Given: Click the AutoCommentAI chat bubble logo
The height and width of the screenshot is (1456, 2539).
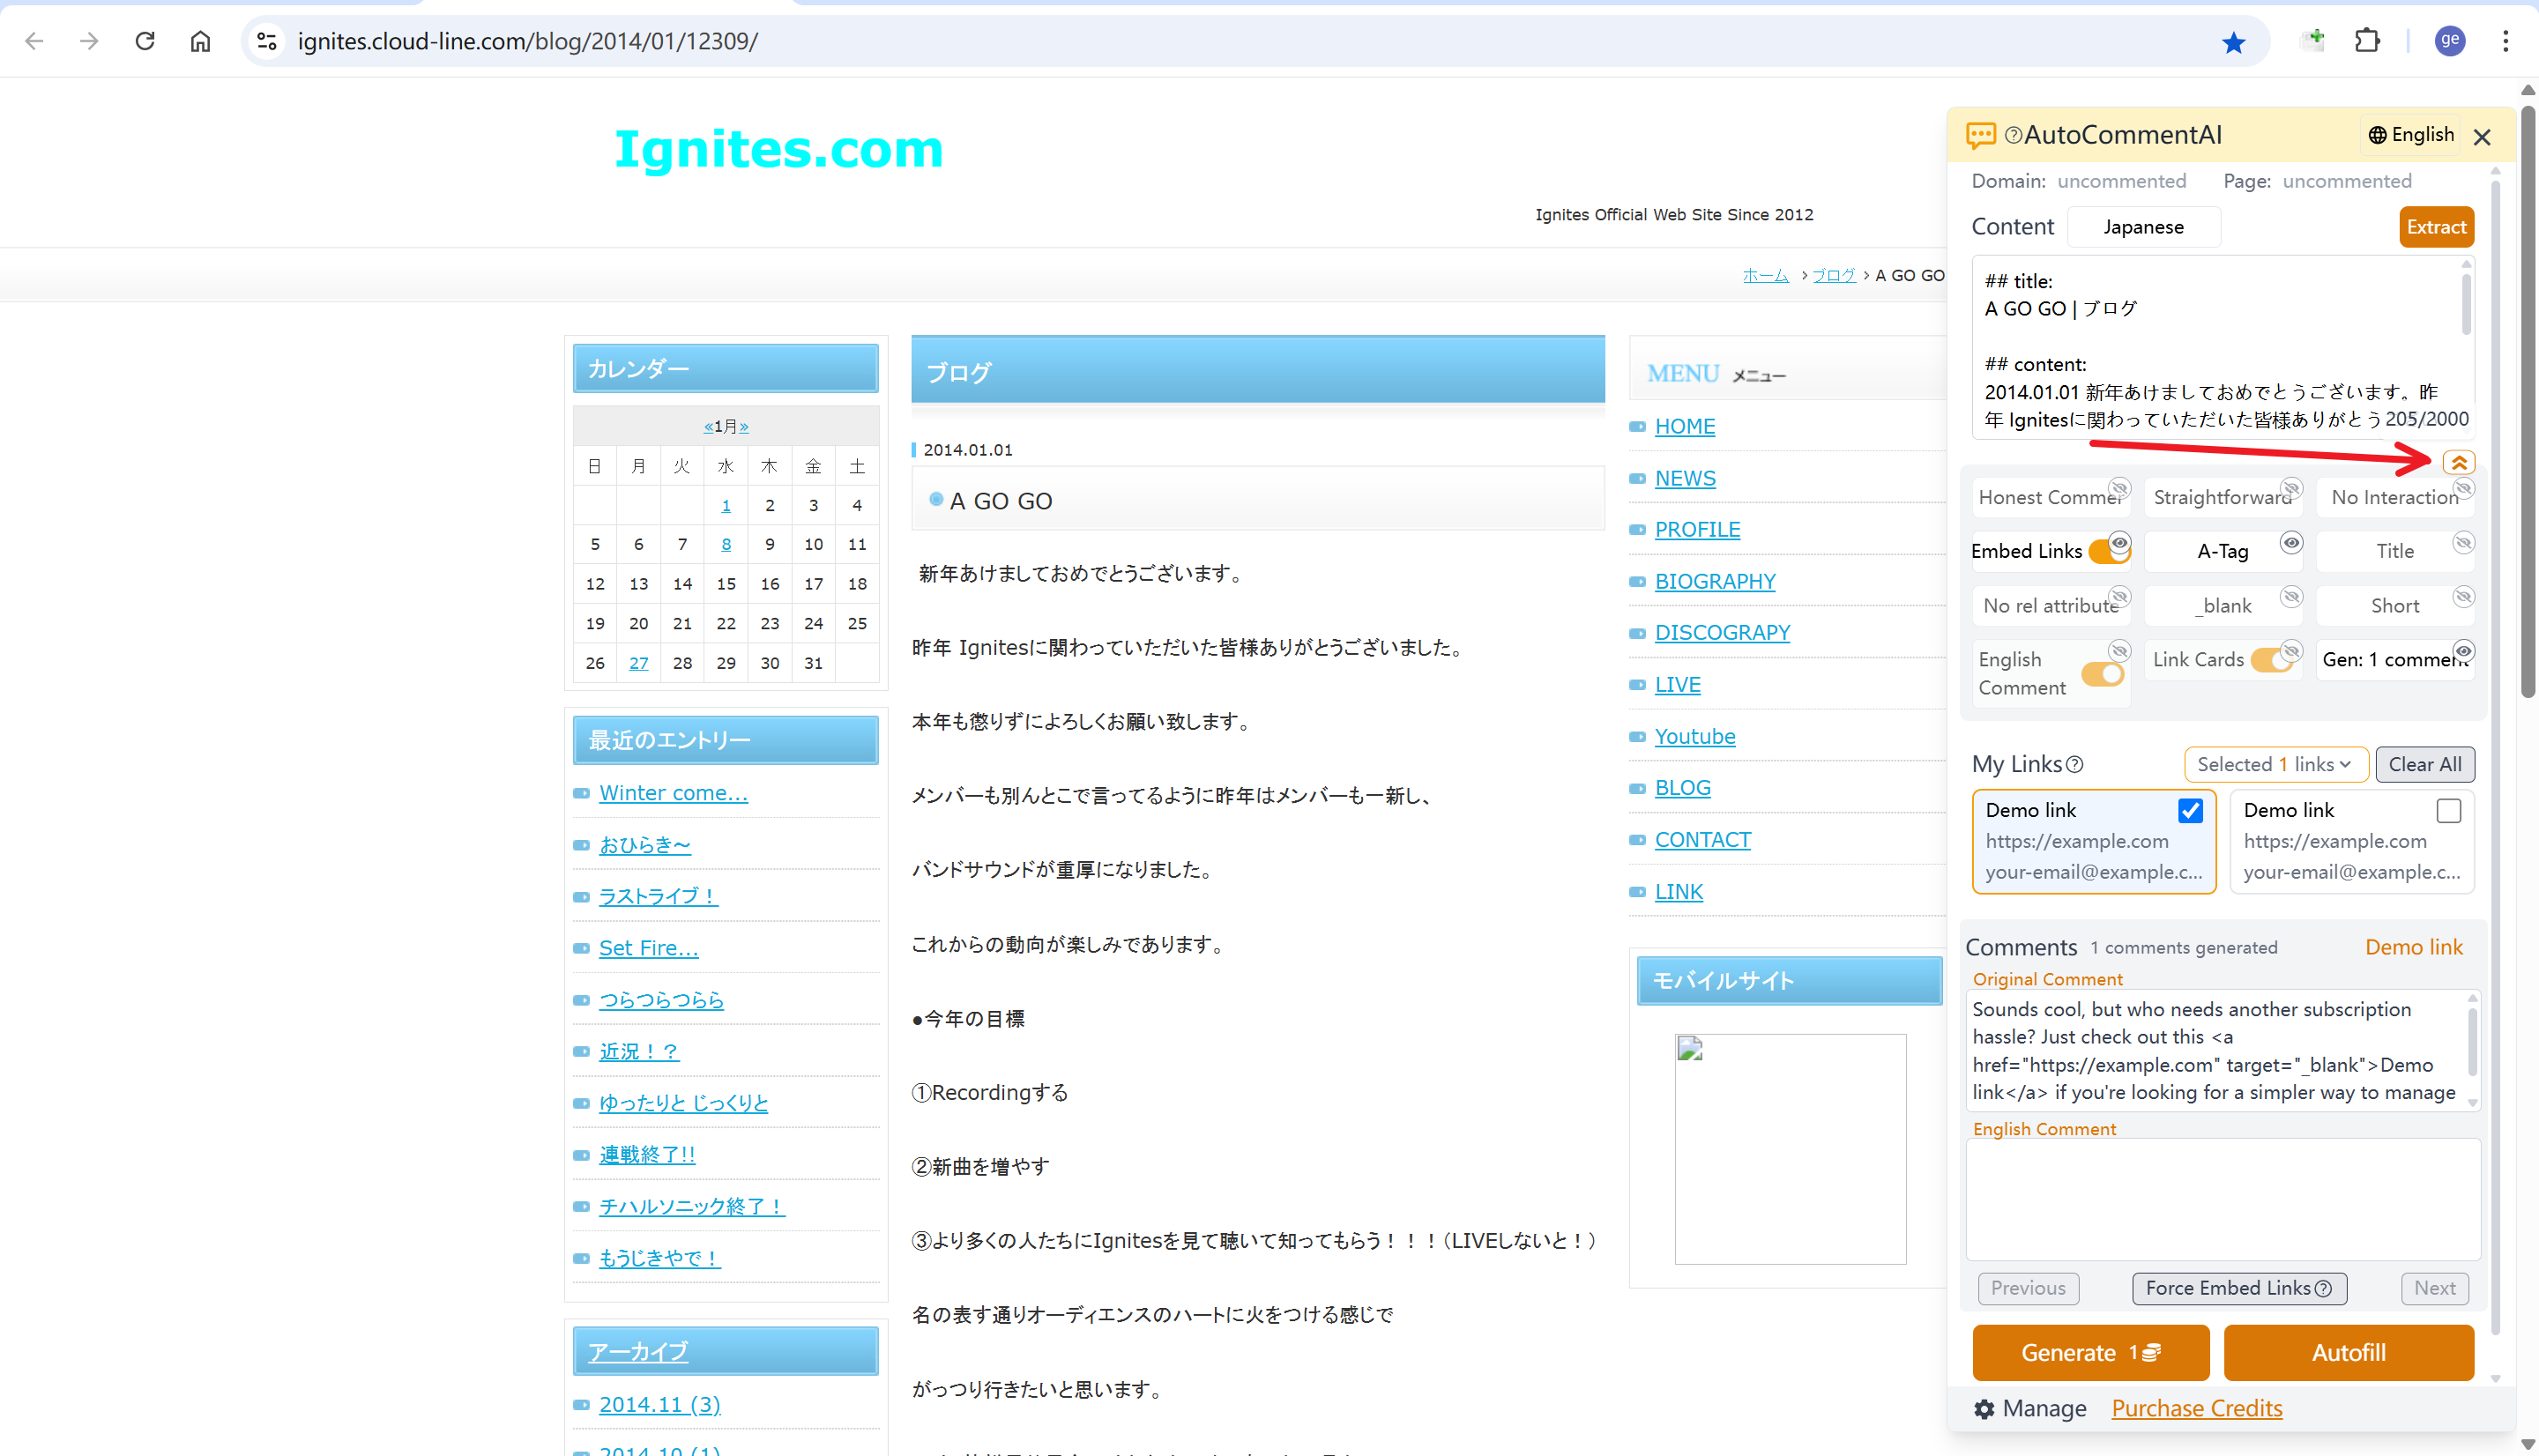Looking at the screenshot, I should [x=1980, y=135].
